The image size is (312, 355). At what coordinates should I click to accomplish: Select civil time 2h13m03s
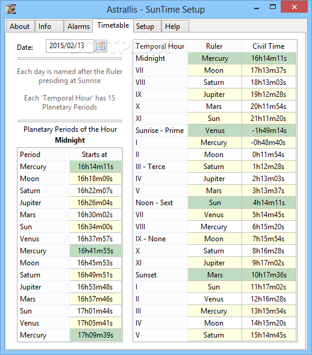click(269, 179)
